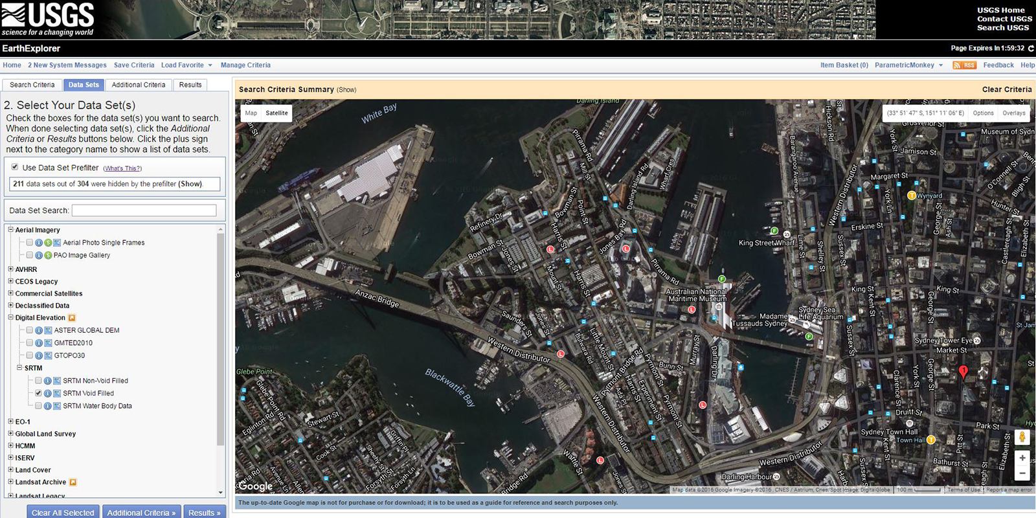The height and width of the screenshot is (518, 1036).
Task: Switch the map to Map view
Action: (251, 113)
